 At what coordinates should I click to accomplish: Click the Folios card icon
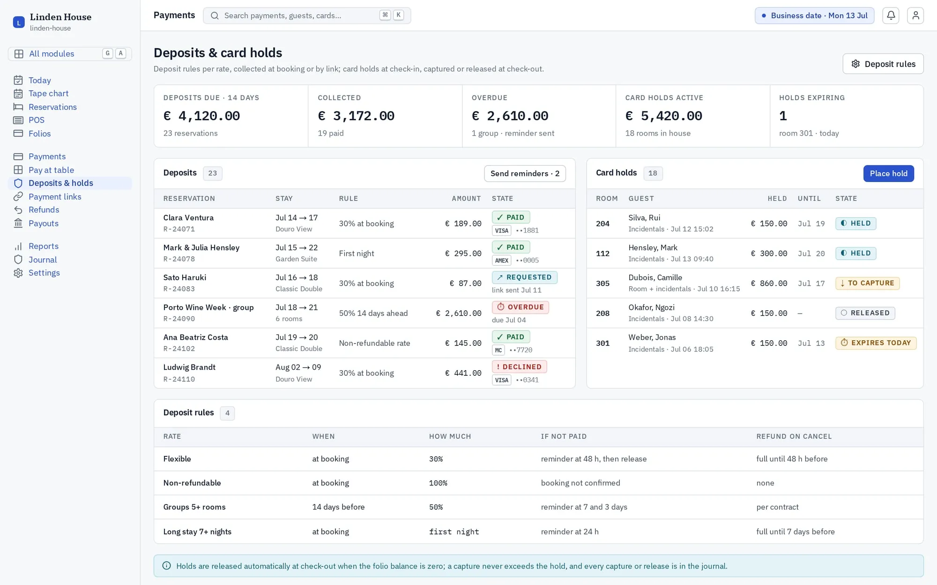[x=18, y=133]
